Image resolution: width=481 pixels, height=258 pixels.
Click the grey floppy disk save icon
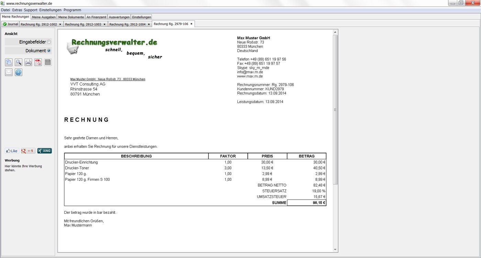pyautogui.click(x=48, y=62)
